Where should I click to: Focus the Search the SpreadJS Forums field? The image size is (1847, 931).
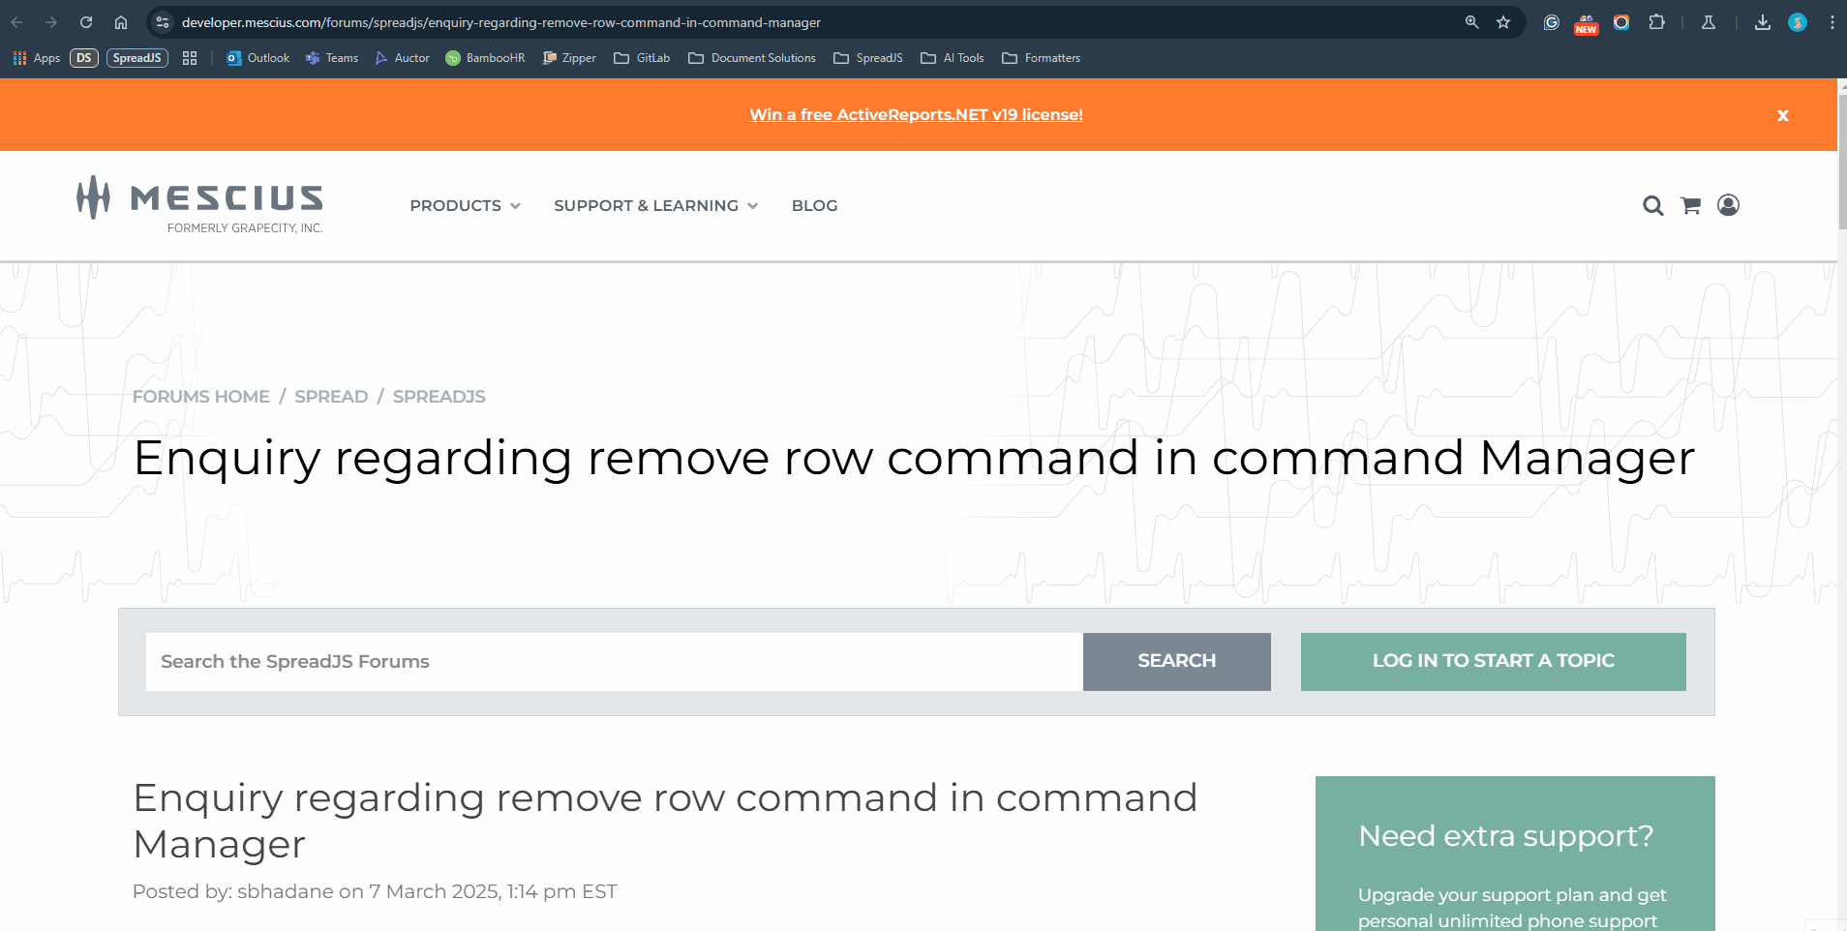tap(614, 662)
